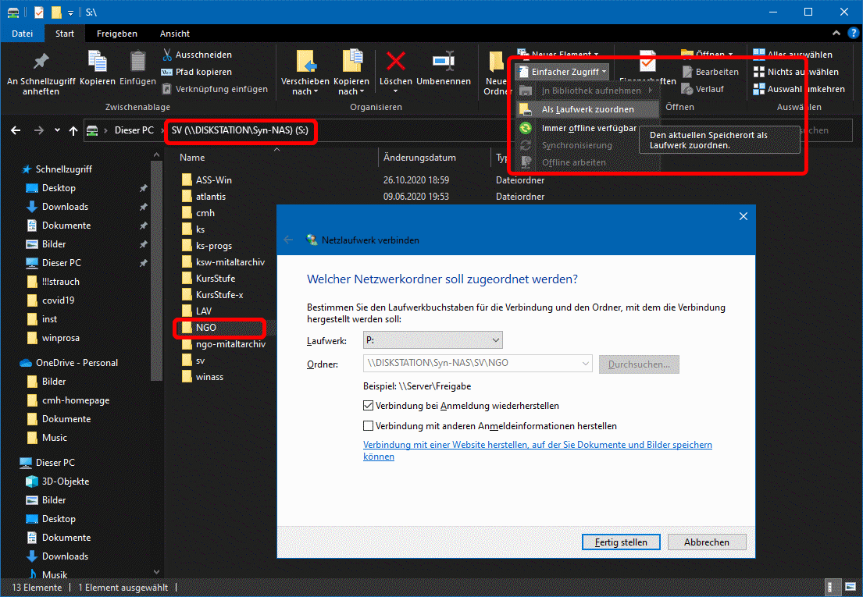
Task: Open the Verbindung mit einer Website link
Action: tap(537, 445)
